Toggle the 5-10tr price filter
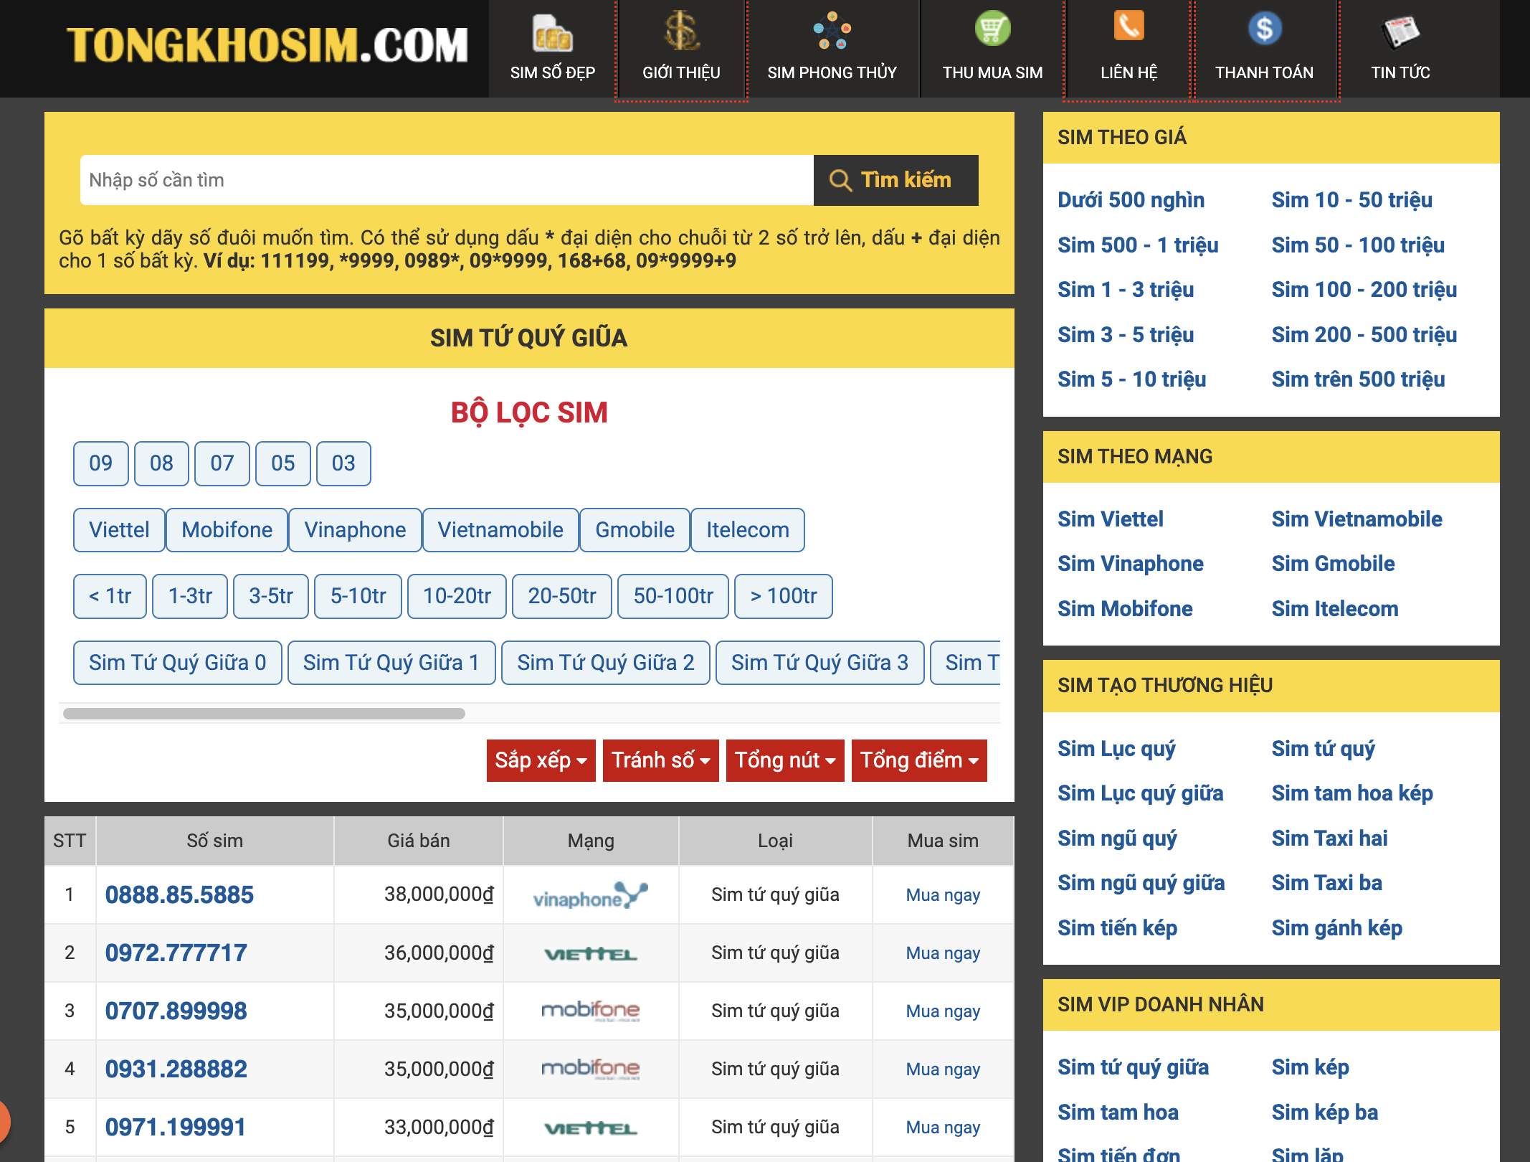1530x1162 pixels. (358, 596)
